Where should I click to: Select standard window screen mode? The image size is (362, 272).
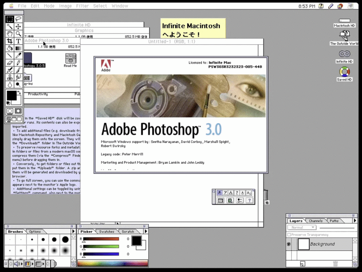tap(9, 119)
